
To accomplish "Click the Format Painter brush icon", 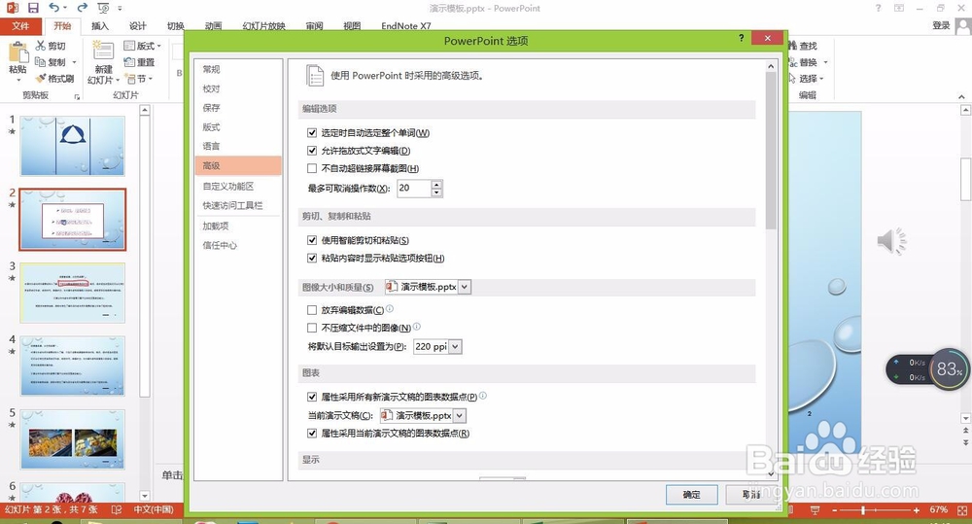I will [x=40, y=78].
